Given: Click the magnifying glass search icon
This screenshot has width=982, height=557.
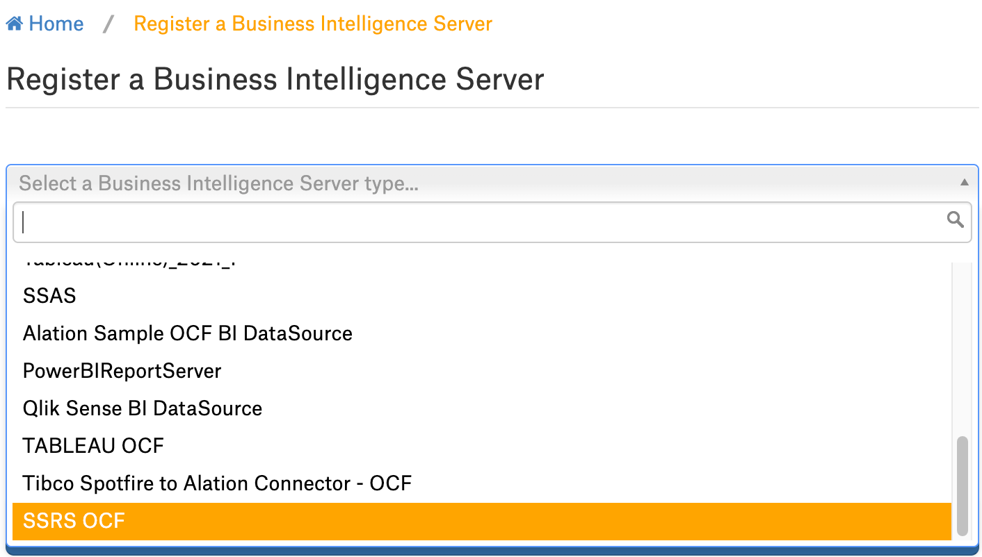Looking at the screenshot, I should coord(956,220).
